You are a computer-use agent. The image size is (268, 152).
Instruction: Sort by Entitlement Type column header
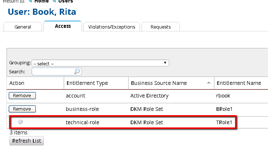click(x=87, y=83)
